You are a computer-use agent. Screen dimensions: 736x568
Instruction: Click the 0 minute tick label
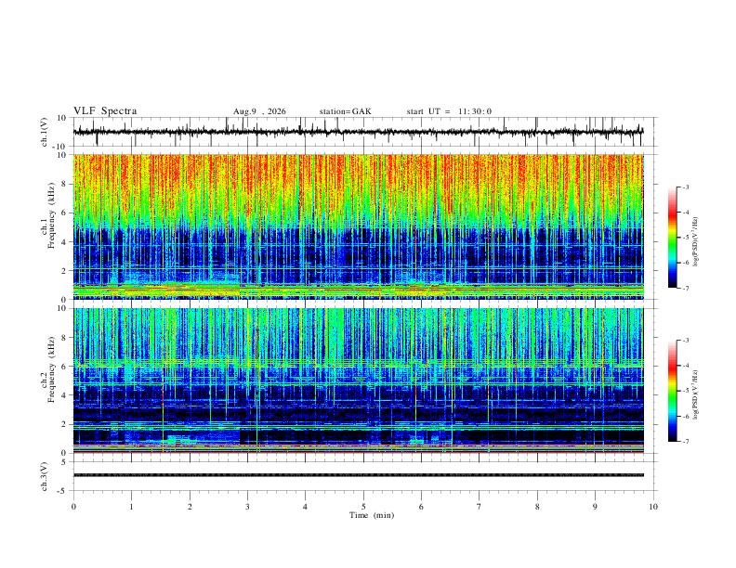pos(73,507)
